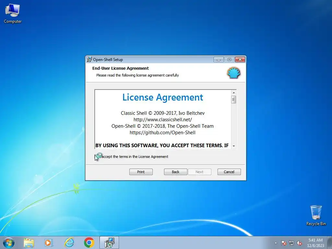Click the muted volume tray icon
The height and width of the screenshot is (249, 332).
tap(299, 243)
